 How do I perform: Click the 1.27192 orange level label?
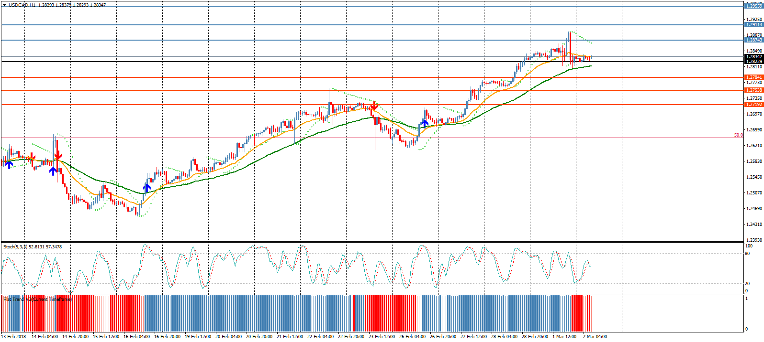tap(753, 105)
